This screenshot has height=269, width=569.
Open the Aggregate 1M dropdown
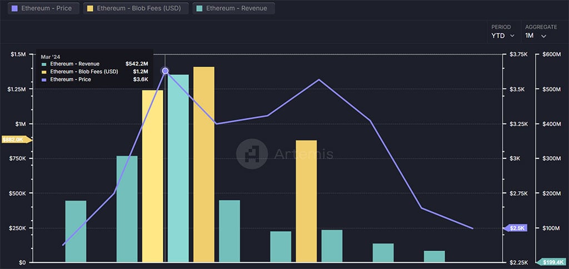point(541,32)
